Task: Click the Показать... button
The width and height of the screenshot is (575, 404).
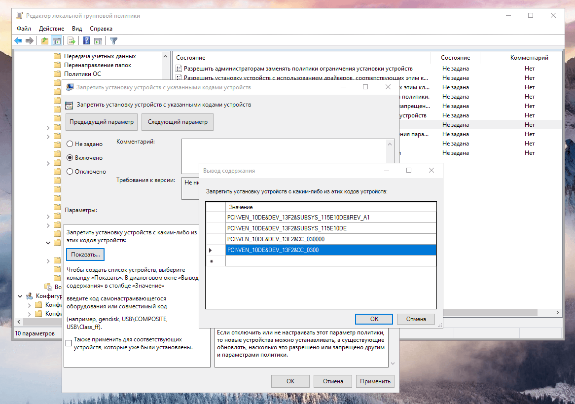Action: [x=85, y=255]
